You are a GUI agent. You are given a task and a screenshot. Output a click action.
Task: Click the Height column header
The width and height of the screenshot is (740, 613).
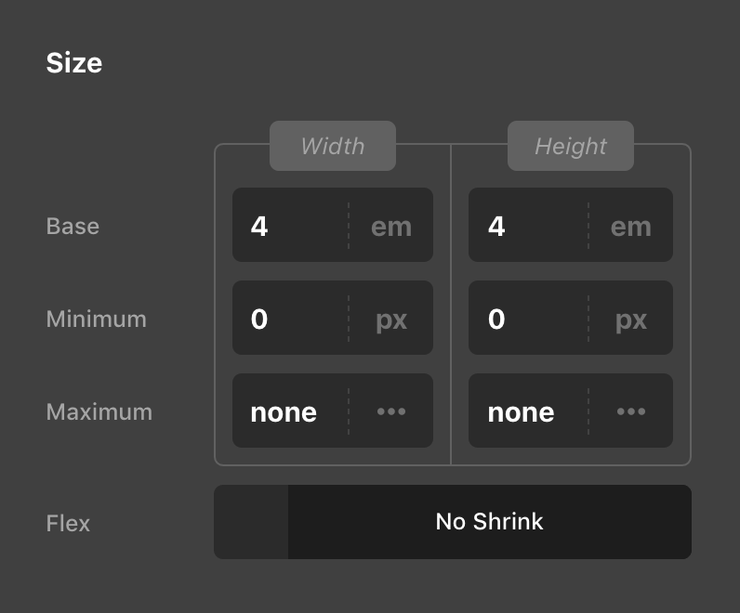point(571,146)
